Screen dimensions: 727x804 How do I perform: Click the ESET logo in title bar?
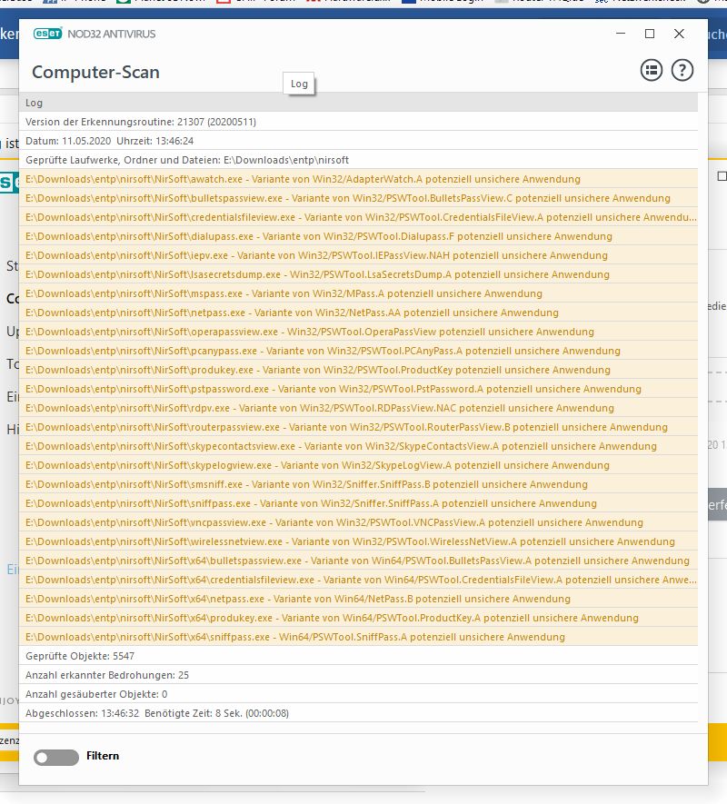tap(48, 34)
